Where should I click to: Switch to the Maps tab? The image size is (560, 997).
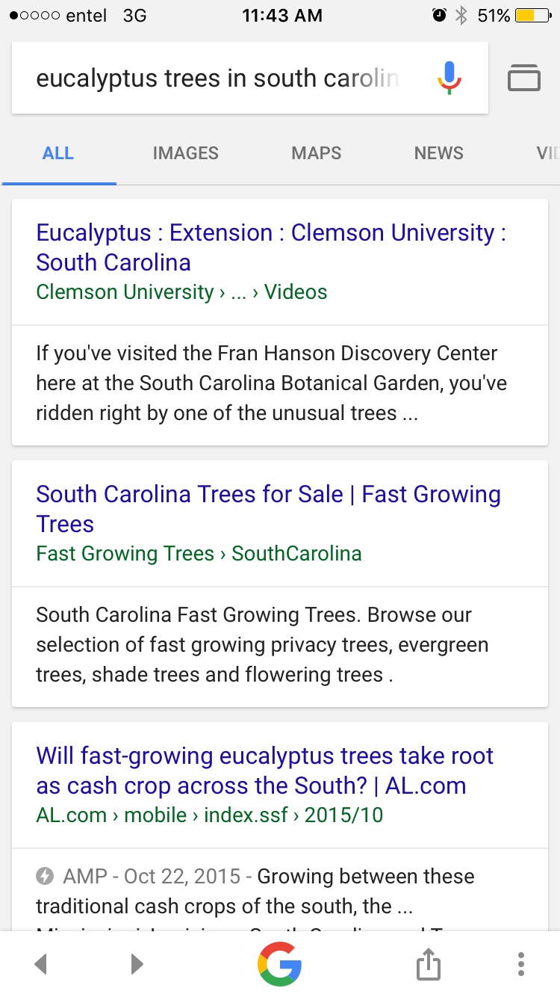317,153
